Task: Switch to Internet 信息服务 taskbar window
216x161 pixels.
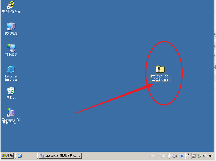Action: (60, 156)
